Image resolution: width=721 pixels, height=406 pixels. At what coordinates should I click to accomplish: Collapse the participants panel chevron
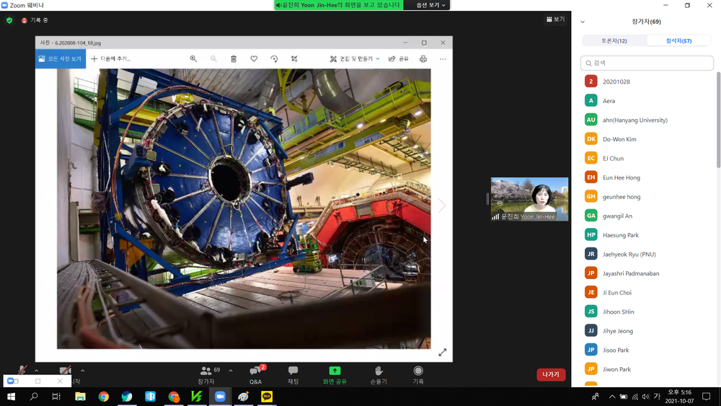[x=583, y=22]
